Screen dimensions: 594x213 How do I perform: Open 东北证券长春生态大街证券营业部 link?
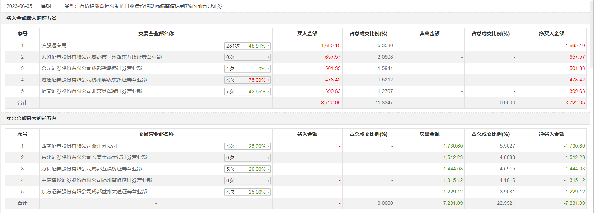pyautogui.click(x=94, y=157)
